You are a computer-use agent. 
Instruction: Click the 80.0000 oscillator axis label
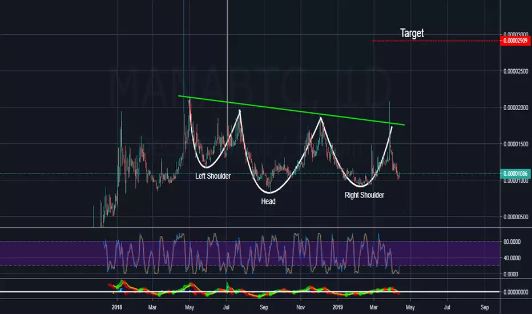512,242
